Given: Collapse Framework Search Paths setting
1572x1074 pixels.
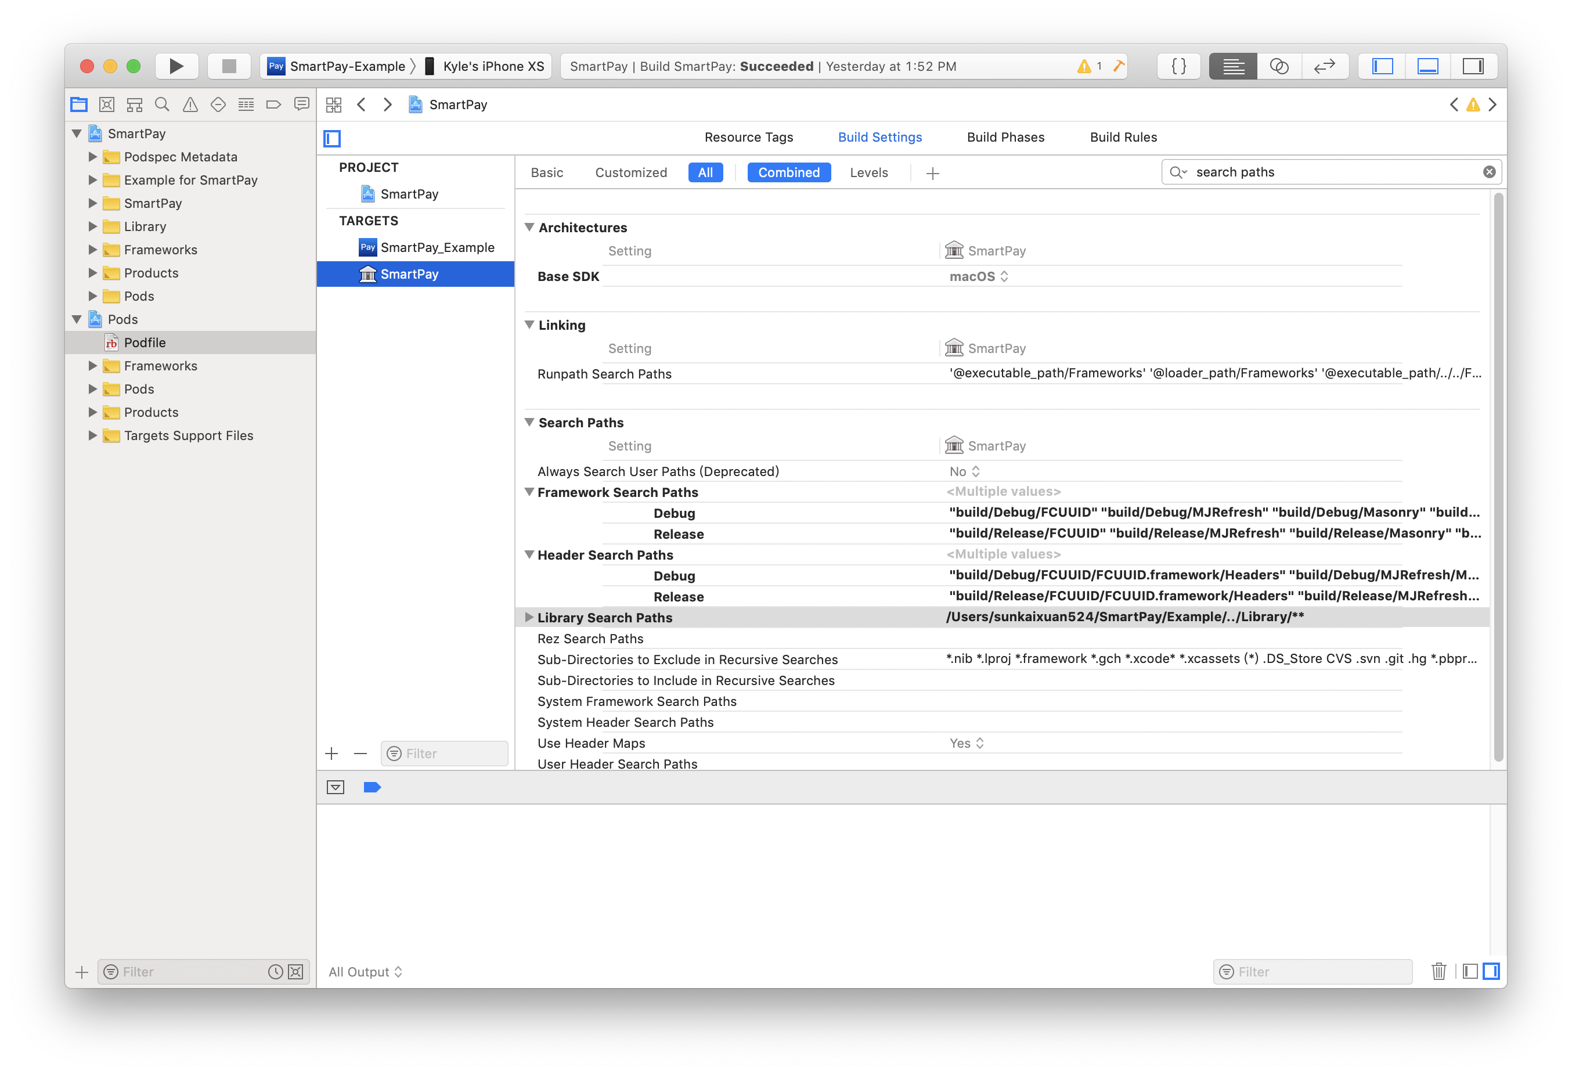Looking at the screenshot, I should 529,492.
